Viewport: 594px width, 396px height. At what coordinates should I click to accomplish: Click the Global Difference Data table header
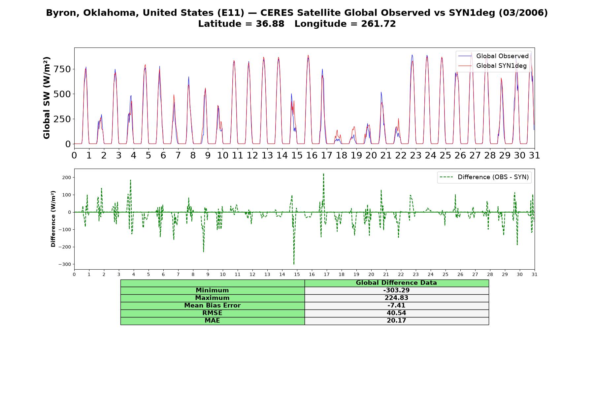397,283
